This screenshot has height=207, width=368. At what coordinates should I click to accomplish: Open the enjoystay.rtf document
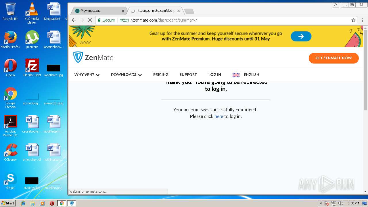(32, 152)
